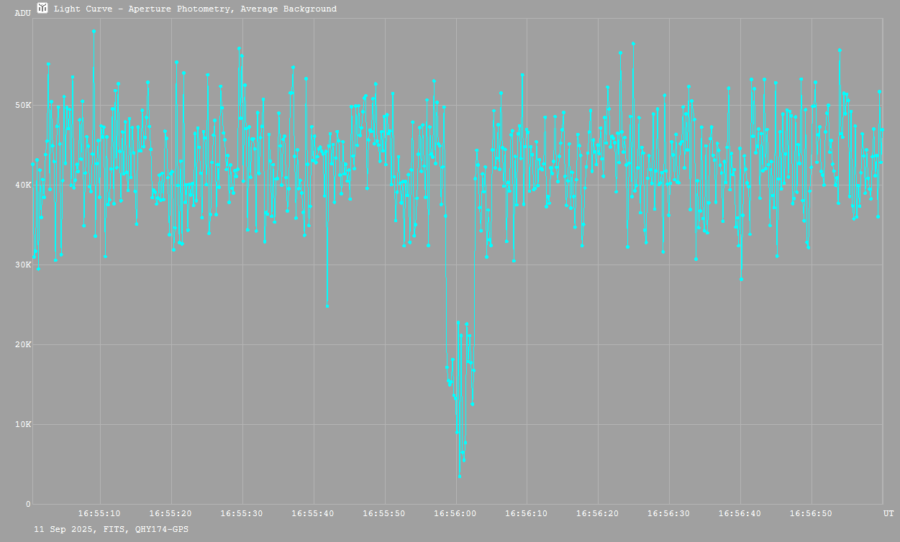The image size is (900, 542).
Task: Click the footer text '11 Sep 2025, FITS, QHY174-GPS'
Action: [x=112, y=529]
